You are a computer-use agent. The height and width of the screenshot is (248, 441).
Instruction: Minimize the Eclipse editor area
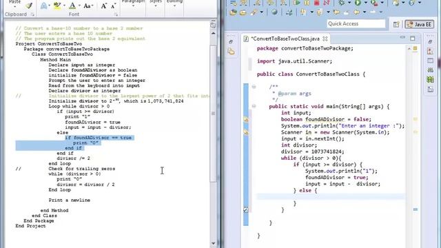click(402, 37)
